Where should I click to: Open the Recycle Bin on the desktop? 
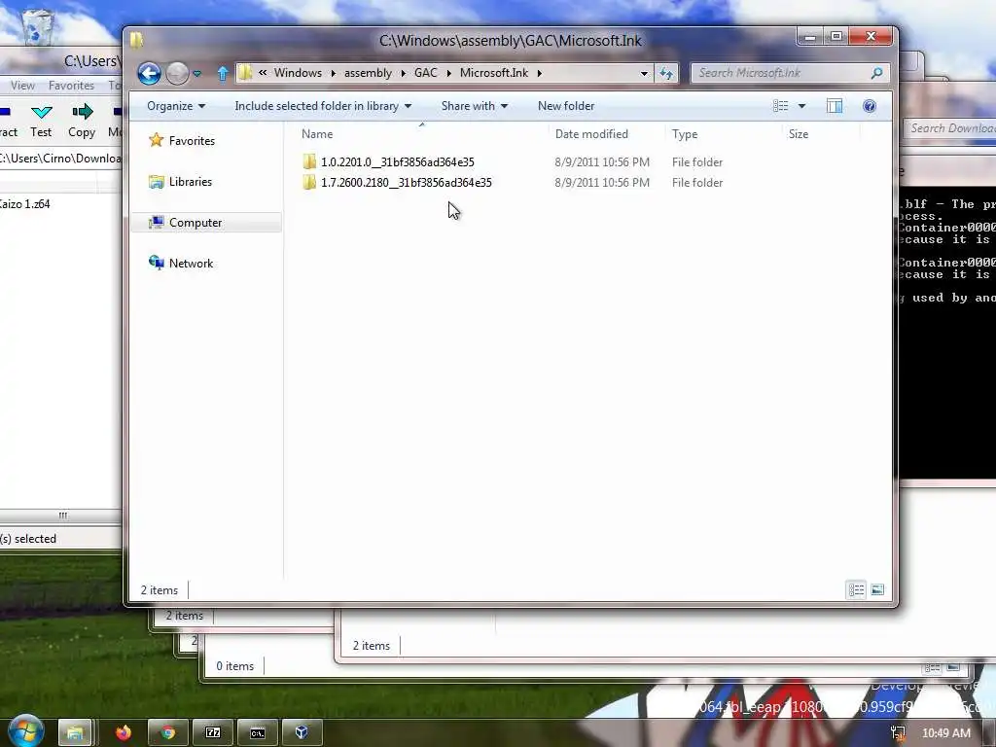38,25
